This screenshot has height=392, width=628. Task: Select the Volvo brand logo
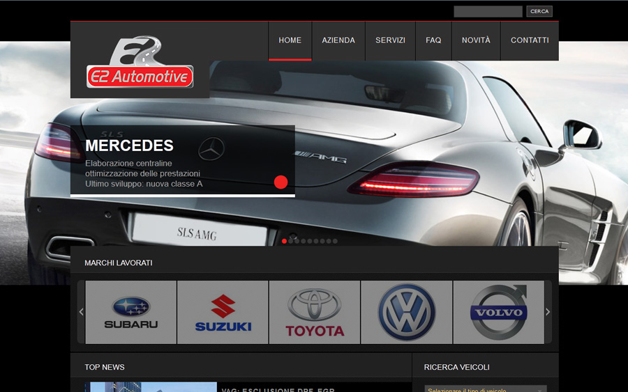[x=499, y=312]
